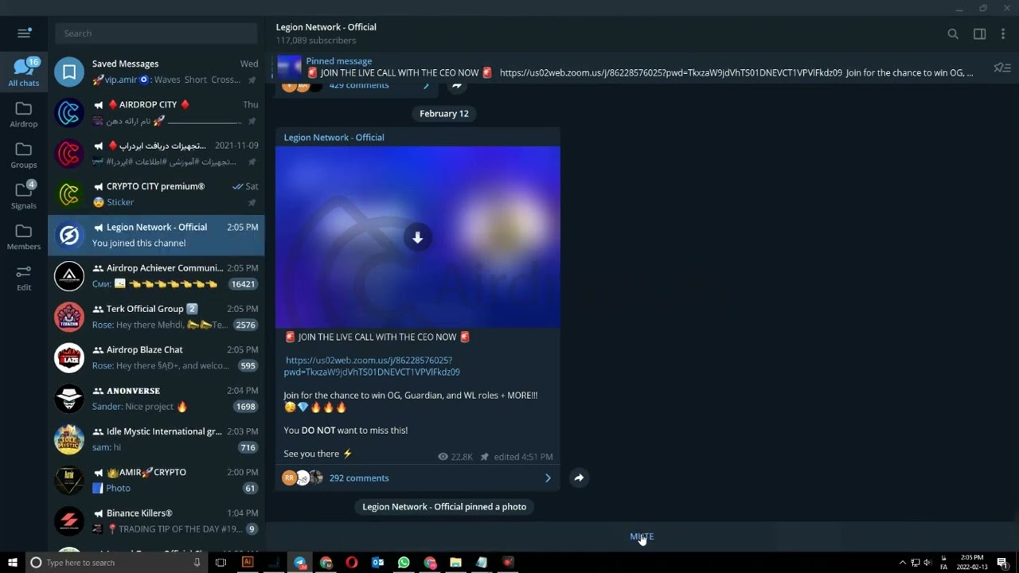The image size is (1019, 573).
Task: Open the Saved Messages chat
Action: pyautogui.click(x=156, y=72)
